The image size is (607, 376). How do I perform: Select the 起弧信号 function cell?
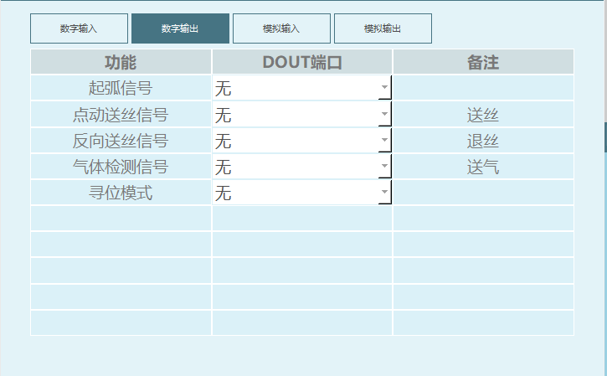121,88
